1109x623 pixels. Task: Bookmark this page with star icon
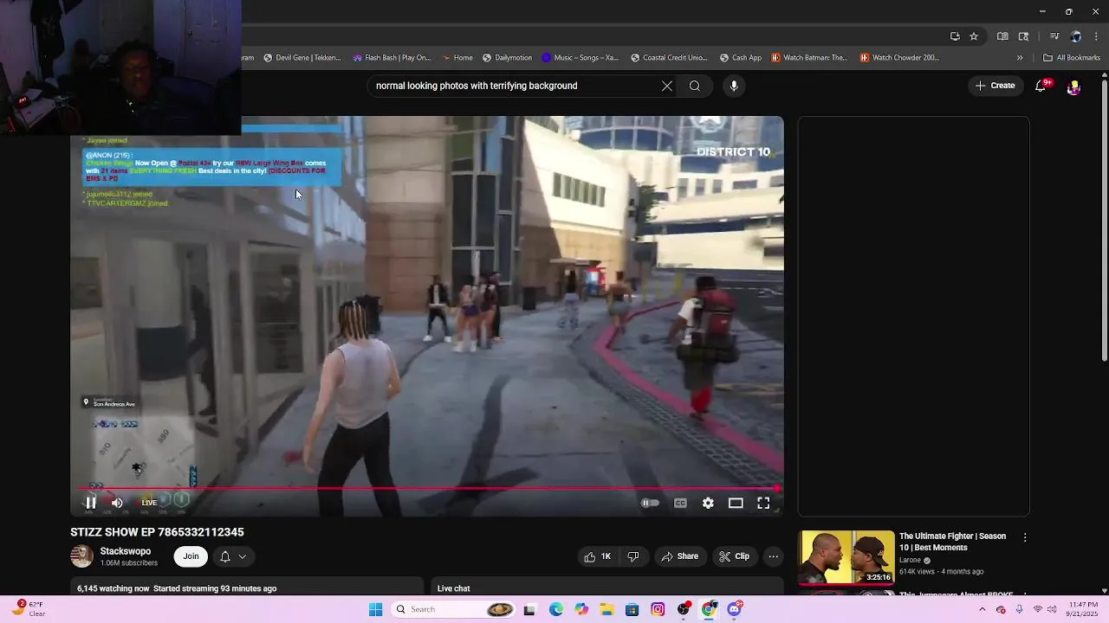974,36
